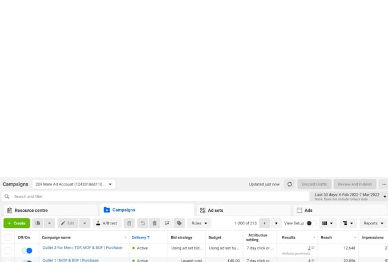Switch to the Ad sets tab

pos(244,210)
